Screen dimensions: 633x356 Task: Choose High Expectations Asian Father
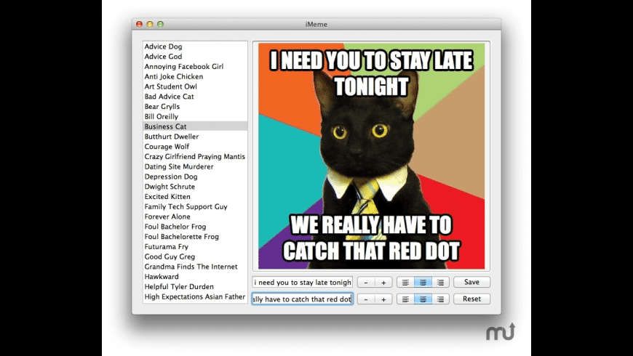pos(195,296)
